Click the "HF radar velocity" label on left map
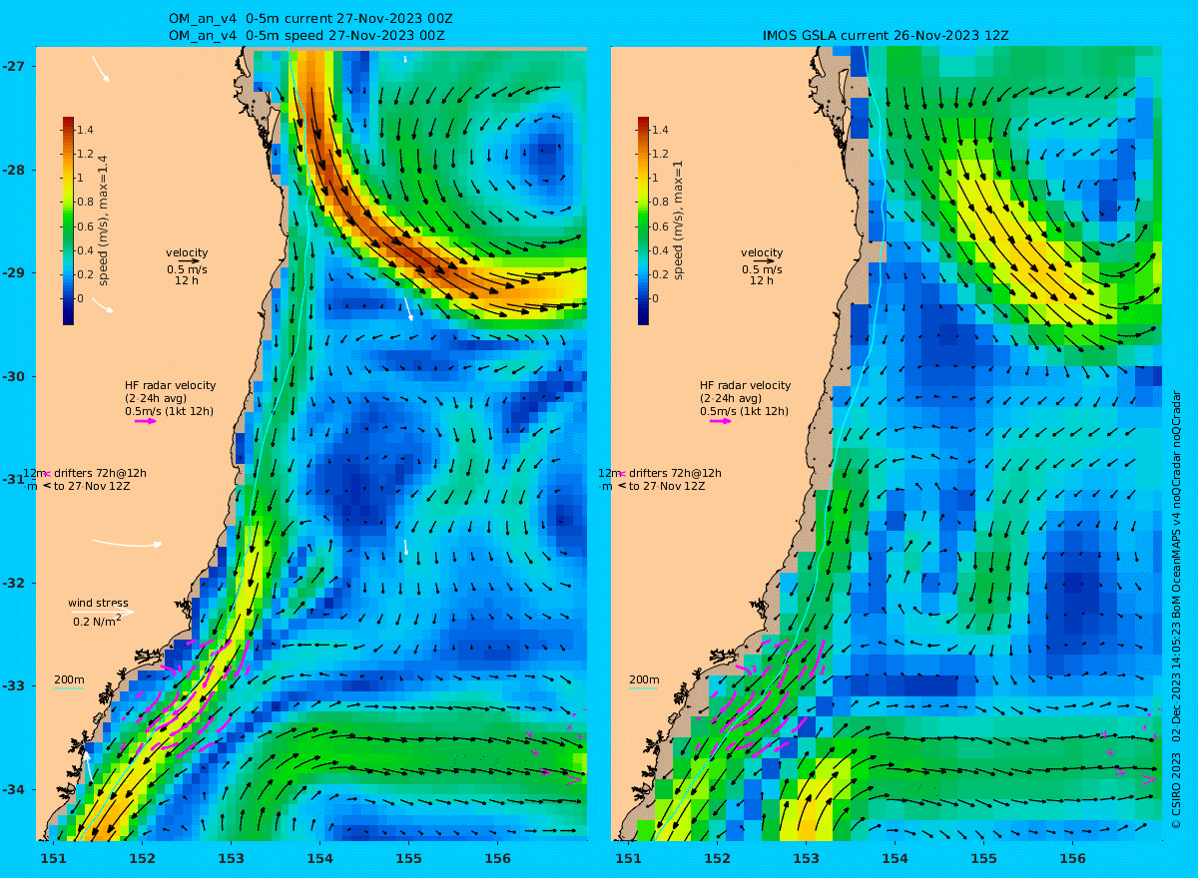 pos(170,385)
